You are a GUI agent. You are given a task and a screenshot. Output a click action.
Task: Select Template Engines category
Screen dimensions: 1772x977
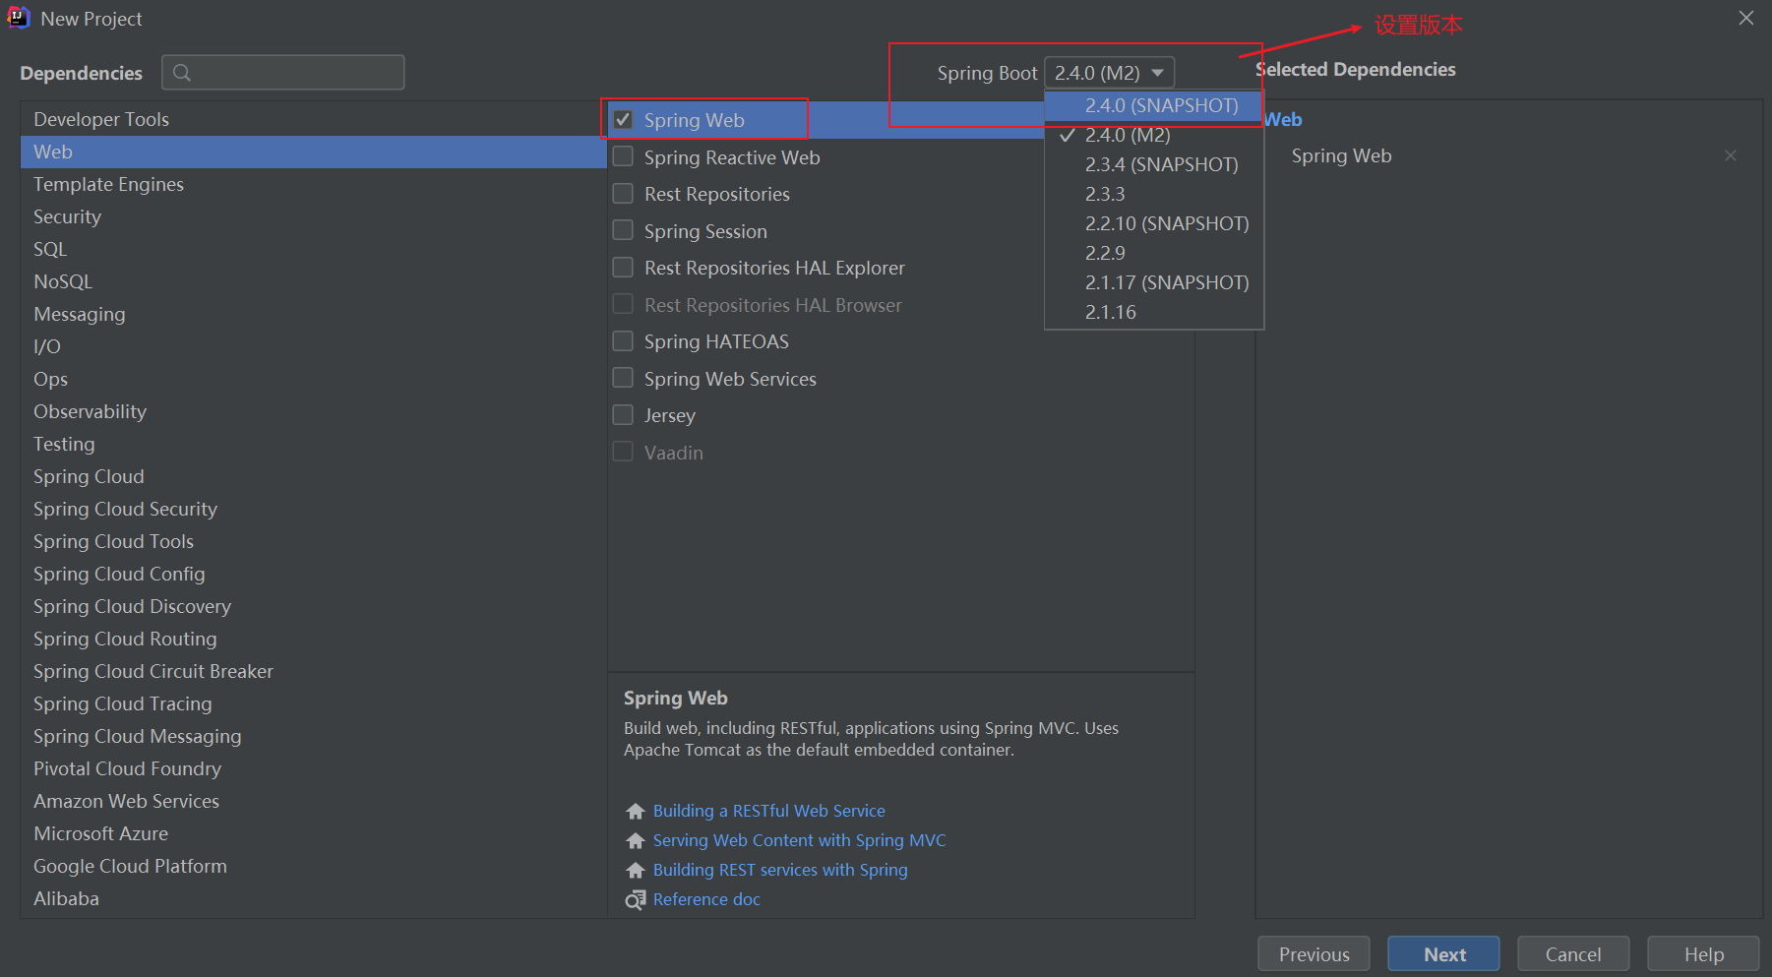313,184
